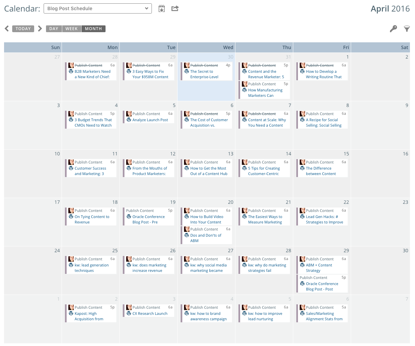Click WordPress icon beside CX Research Launch
415x346 pixels.
(129, 313)
